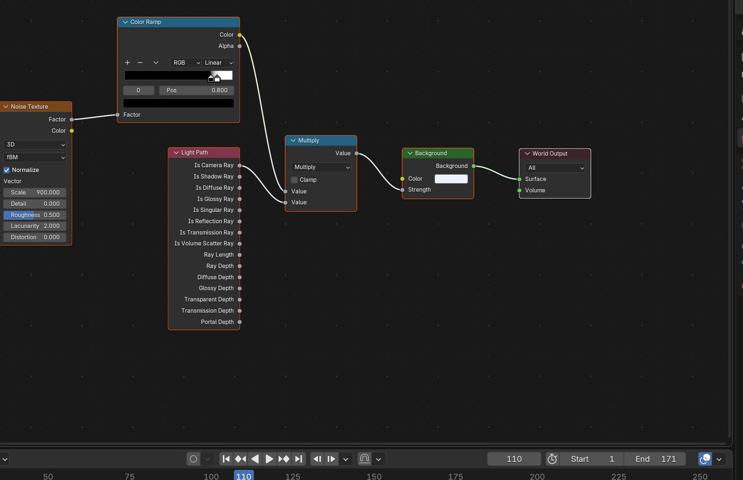Click the Is Shadow Ray output socket
Screen dimensions: 743x480
point(240,177)
